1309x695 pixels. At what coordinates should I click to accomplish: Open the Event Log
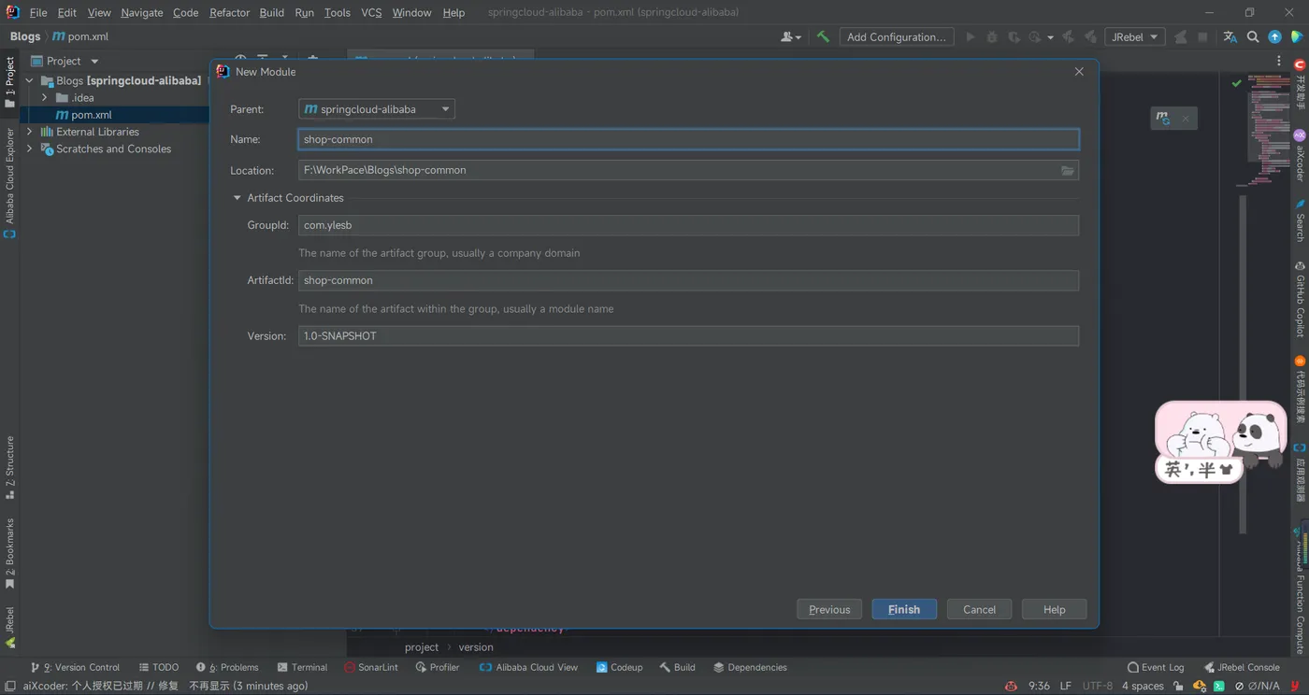tap(1156, 667)
